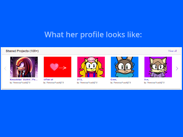Viewport: 183px width, 137px height.
Task: Click the author name under 'Vix.' project
Action: [x=156, y=83]
